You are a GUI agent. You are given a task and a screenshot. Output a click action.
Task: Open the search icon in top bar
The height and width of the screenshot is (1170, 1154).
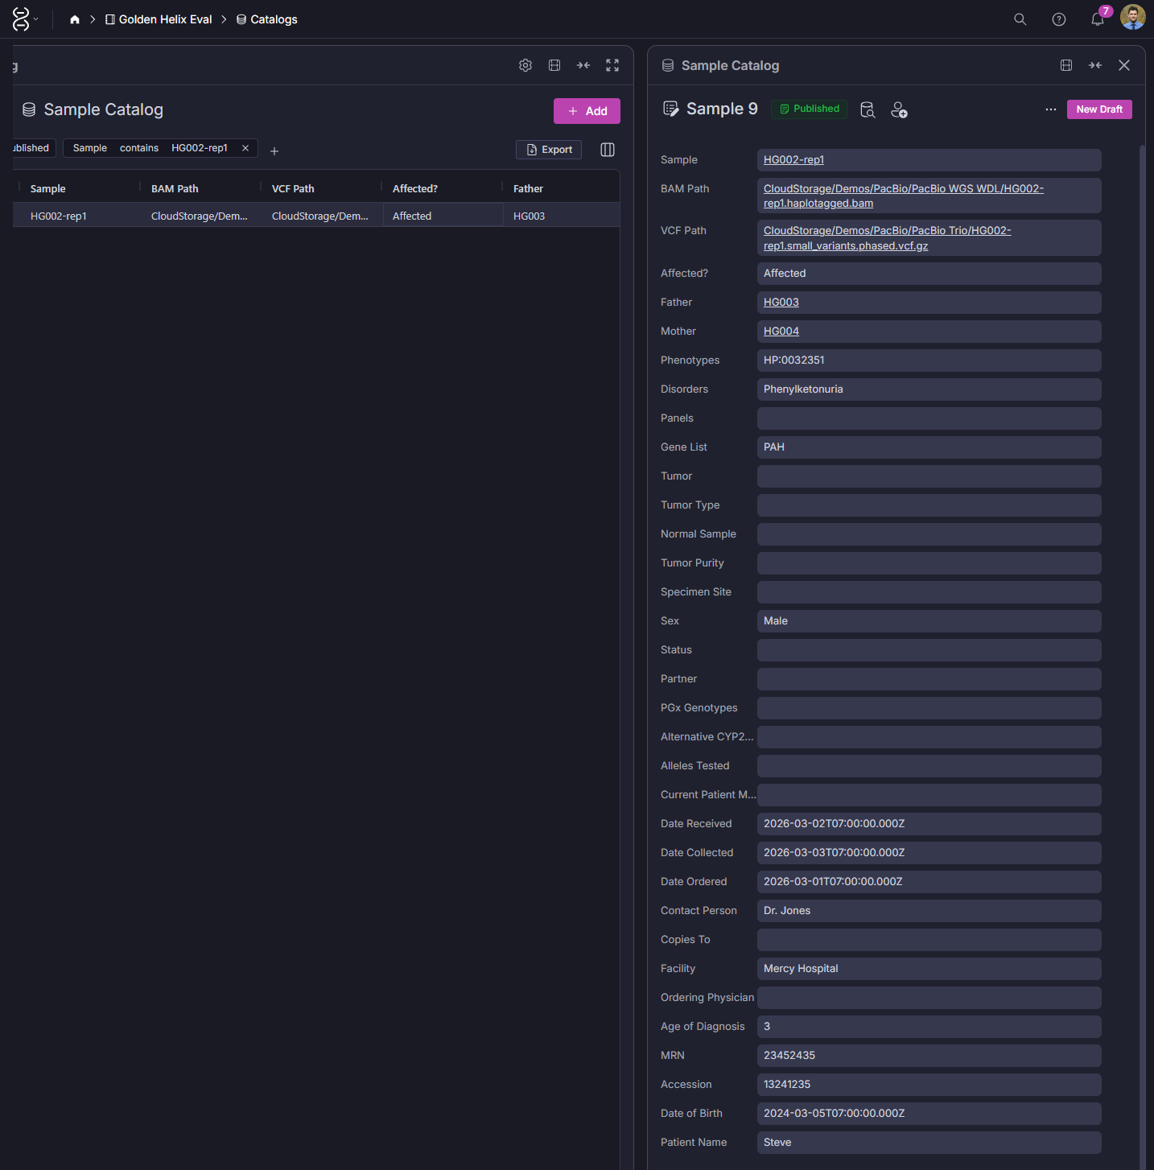click(1020, 19)
